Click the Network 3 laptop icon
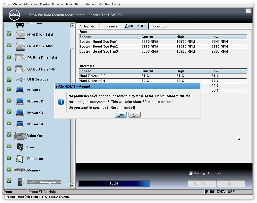The image size is (257, 203). pos(20,113)
